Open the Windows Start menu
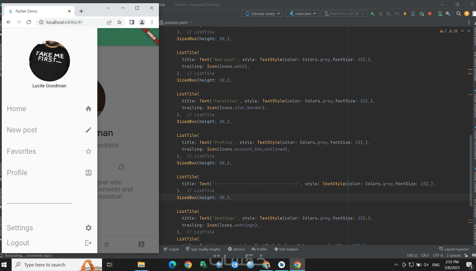Viewport: 476px width, 271px height. 4,265
